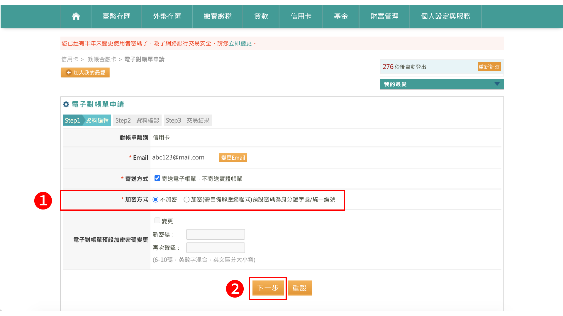Click the gear icon beside 電子對帳單申請 title
563x316 pixels.
click(66, 104)
